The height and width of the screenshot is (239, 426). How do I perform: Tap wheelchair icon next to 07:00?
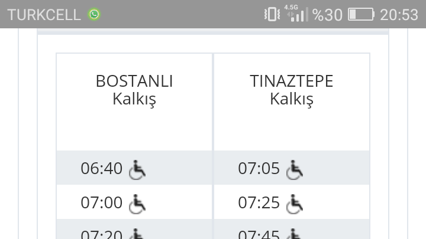(x=137, y=204)
